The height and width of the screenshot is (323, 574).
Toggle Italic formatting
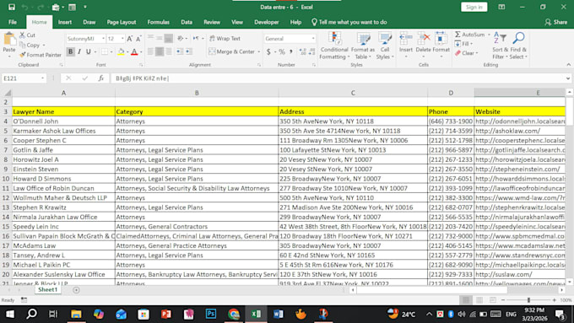(79, 52)
